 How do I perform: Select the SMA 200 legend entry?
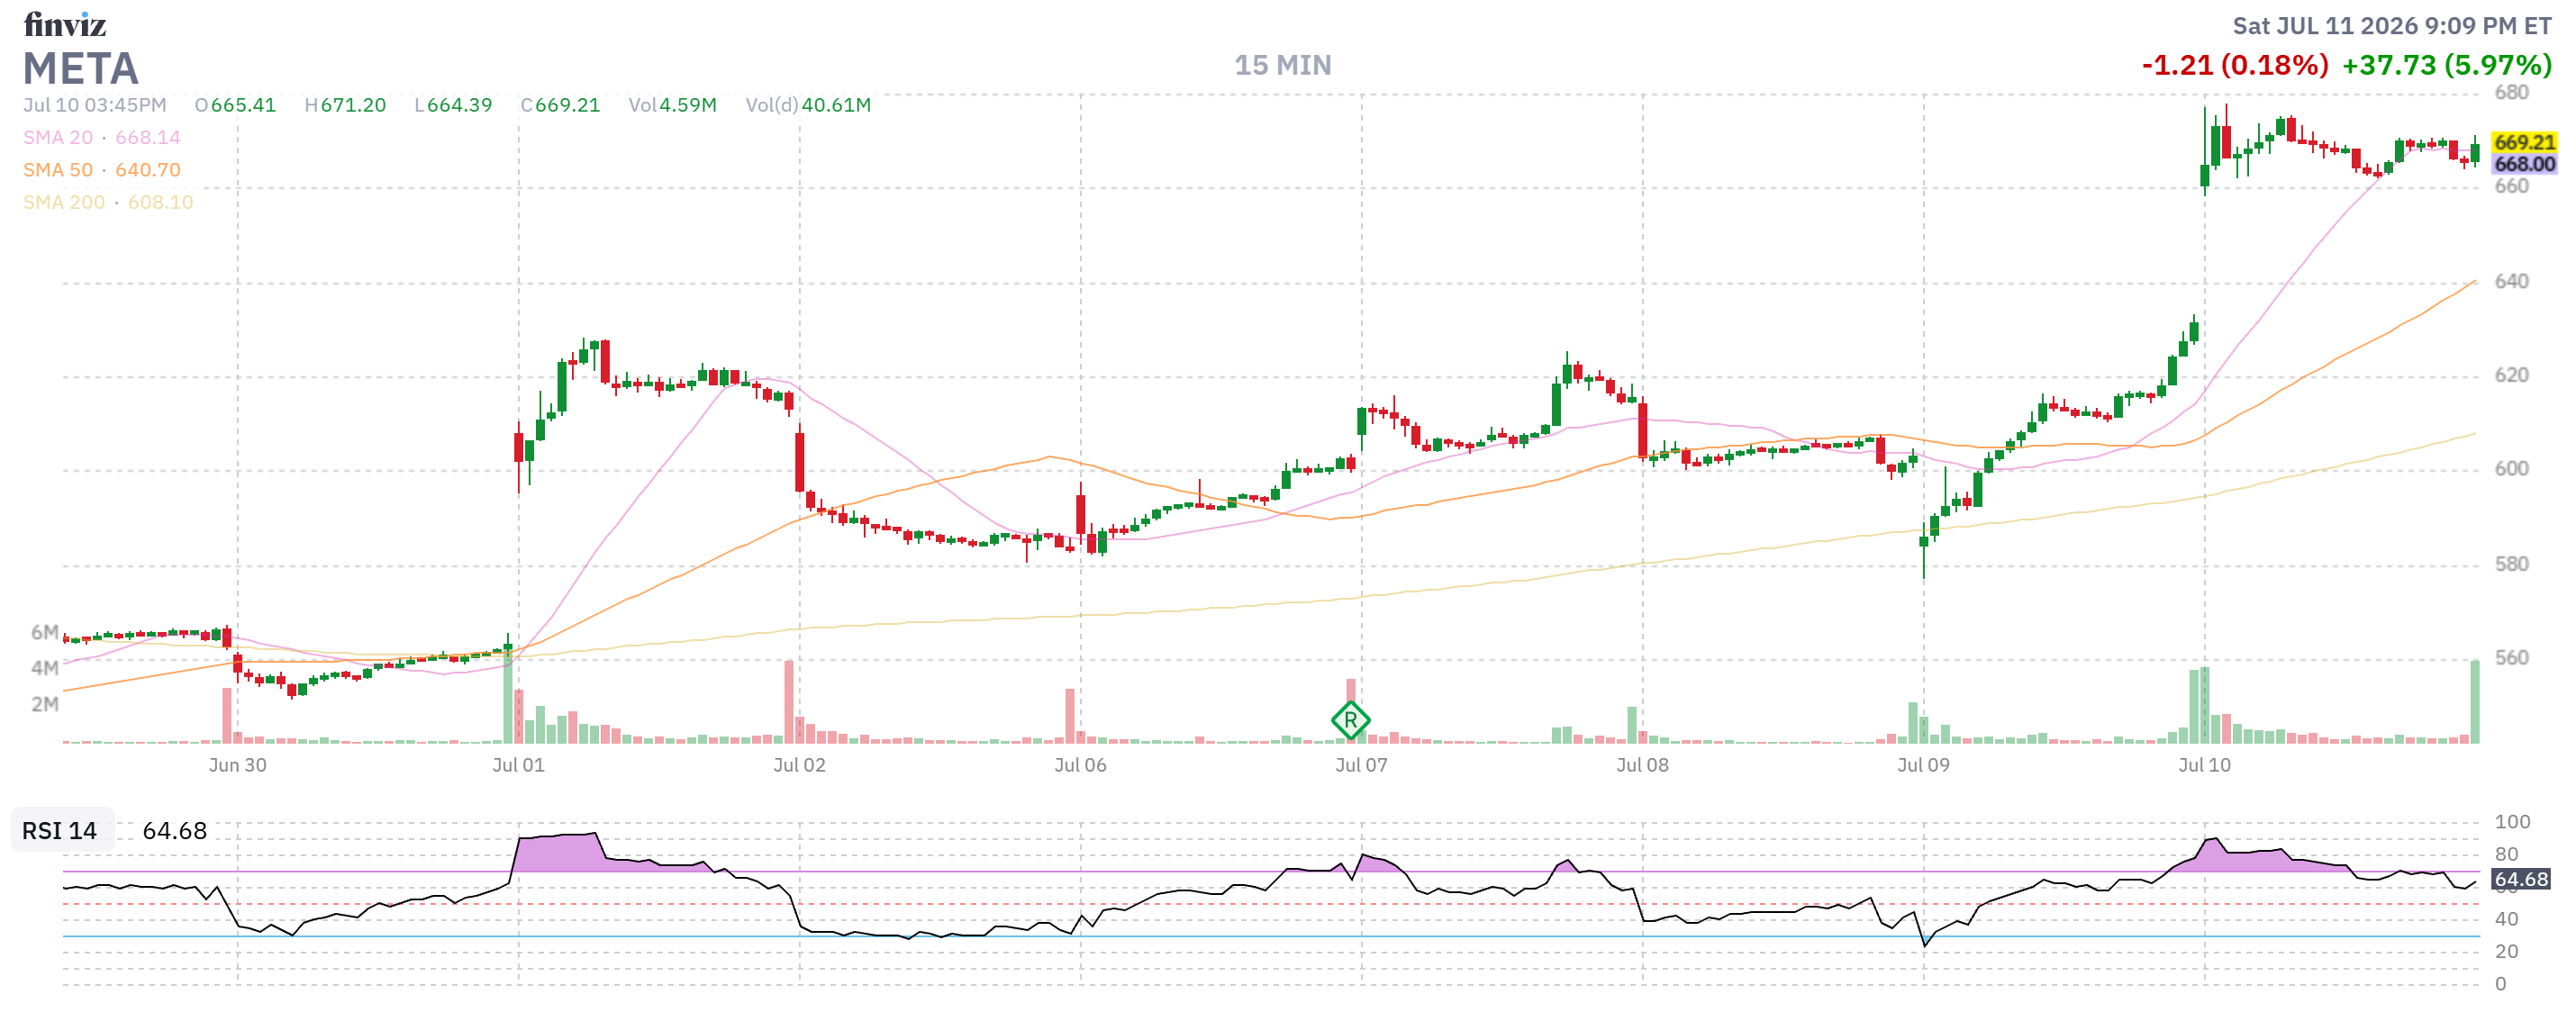coord(108,201)
